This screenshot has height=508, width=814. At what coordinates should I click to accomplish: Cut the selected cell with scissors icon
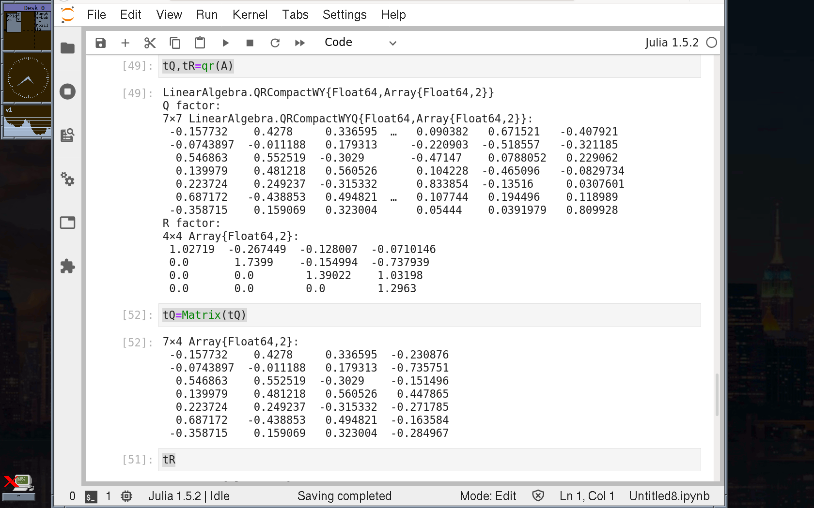(150, 43)
